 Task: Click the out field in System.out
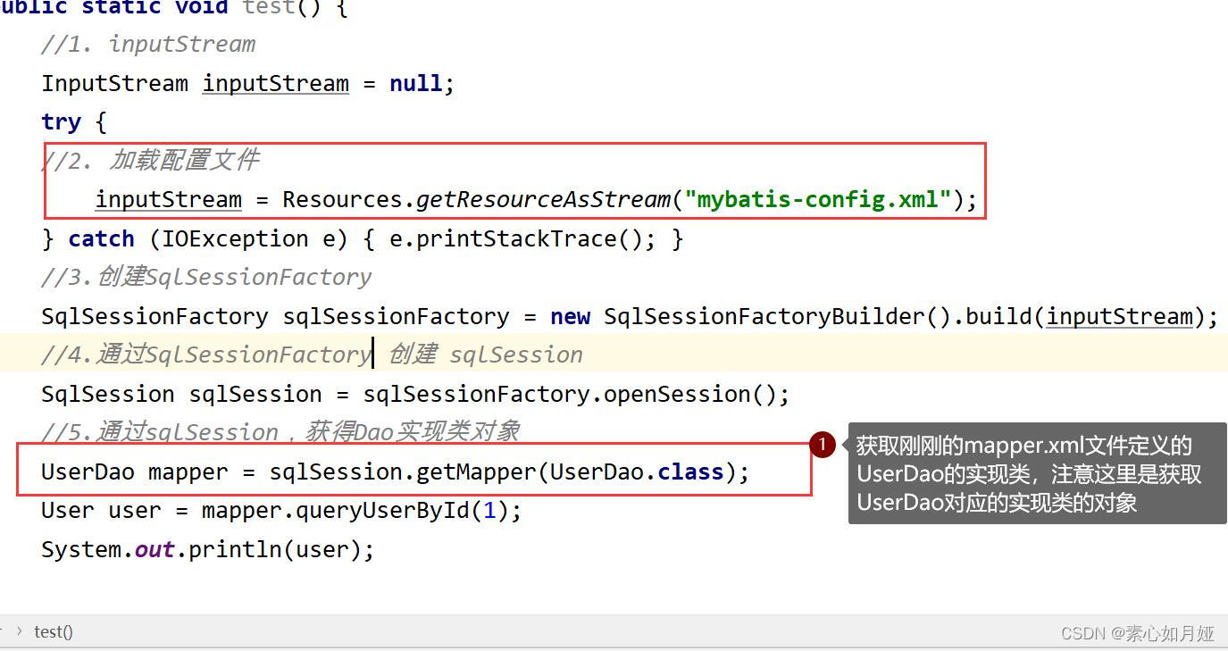pos(155,549)
